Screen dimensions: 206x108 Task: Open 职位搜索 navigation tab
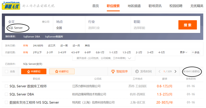(x=113, y=6)
